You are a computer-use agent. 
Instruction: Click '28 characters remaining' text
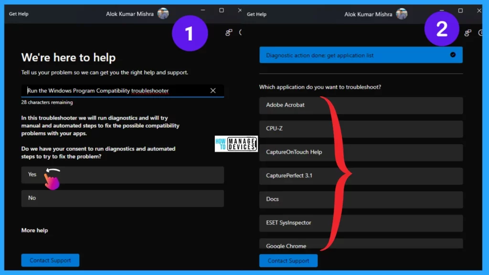point(47,102)
